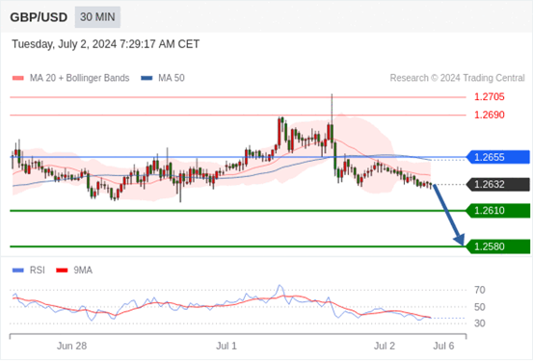This screenshot has width=533, height=361.
Task: Click the RSI blue legend swatch
Action: [x=18, y=271]
